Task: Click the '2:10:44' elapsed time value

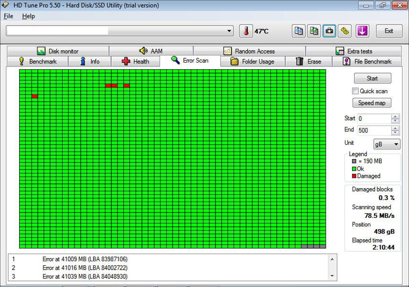Action: pyautogui.click(x=383, y=247)
